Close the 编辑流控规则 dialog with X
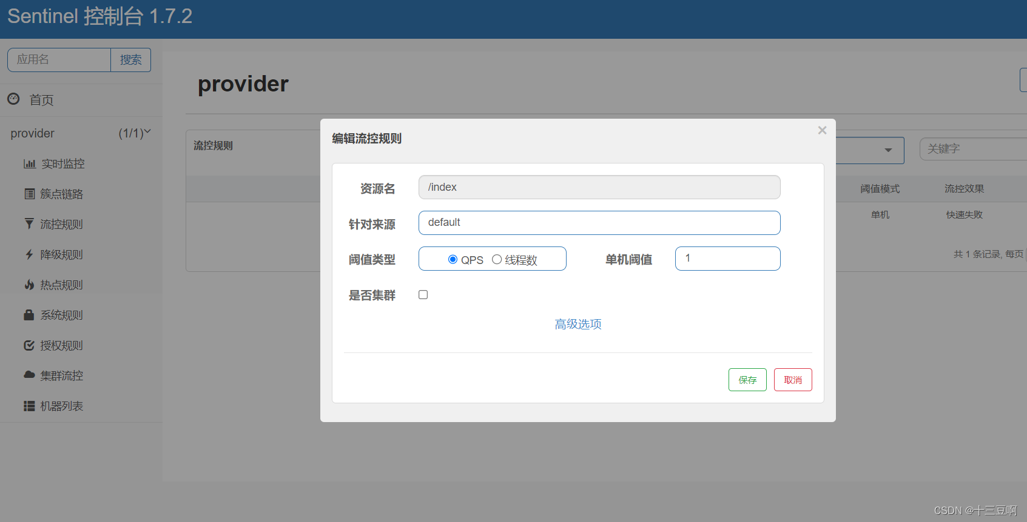The width and height of the screenshot is (1027, 522). [x=822, y=130]
